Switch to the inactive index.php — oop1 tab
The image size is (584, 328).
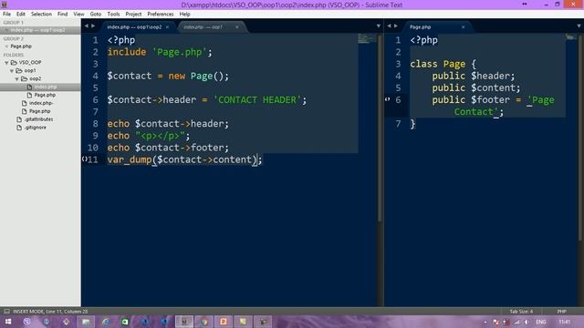pos(203,27)
